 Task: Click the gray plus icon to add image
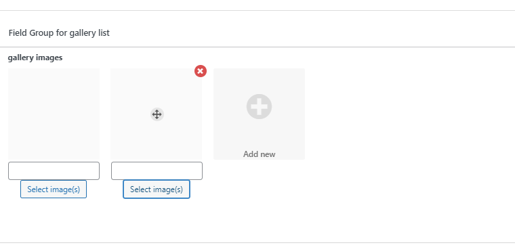click(259, 107)
